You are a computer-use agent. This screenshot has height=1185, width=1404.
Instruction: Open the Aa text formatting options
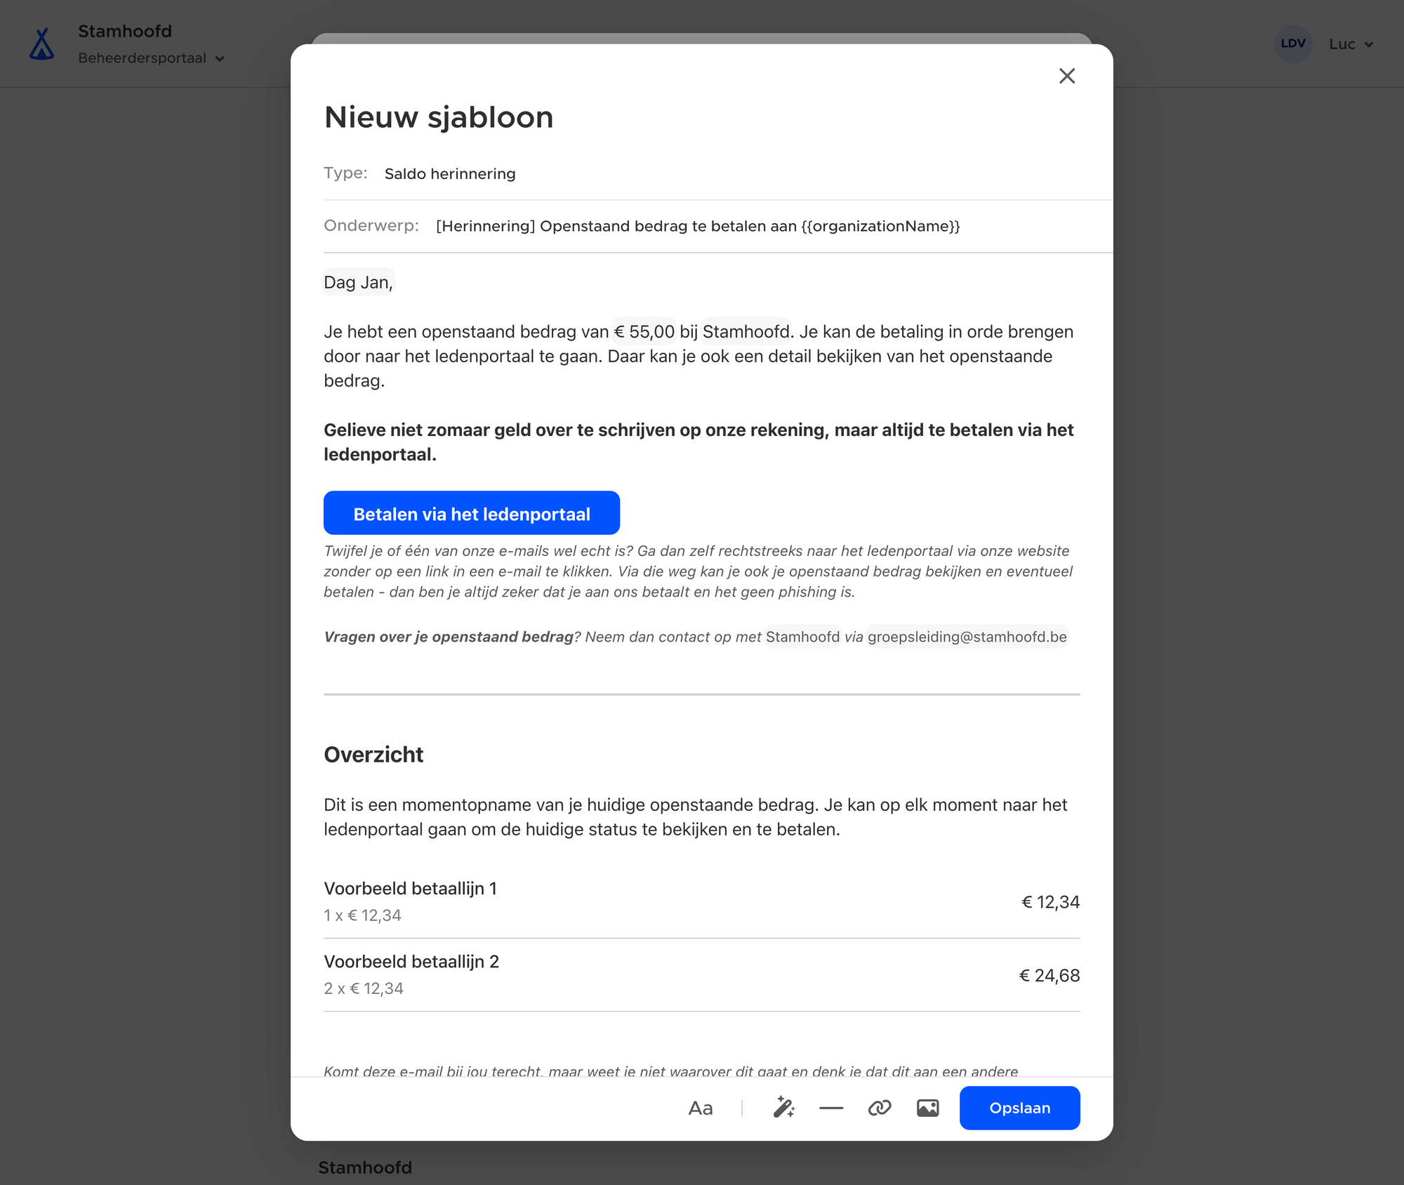coord(701,1108)
